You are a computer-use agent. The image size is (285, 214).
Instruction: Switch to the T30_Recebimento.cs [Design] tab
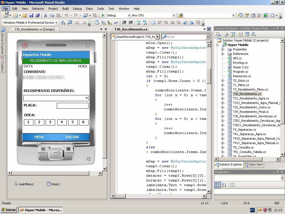[34, 29]
